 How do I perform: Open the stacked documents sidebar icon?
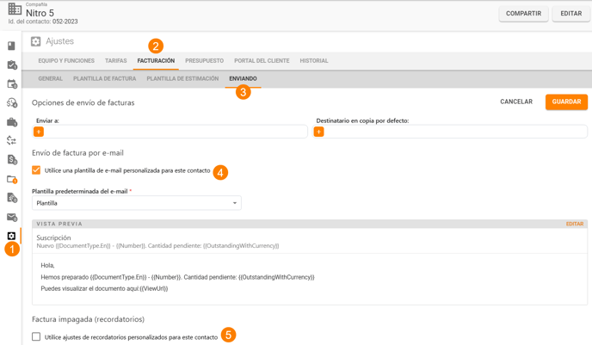pos(12,198)
